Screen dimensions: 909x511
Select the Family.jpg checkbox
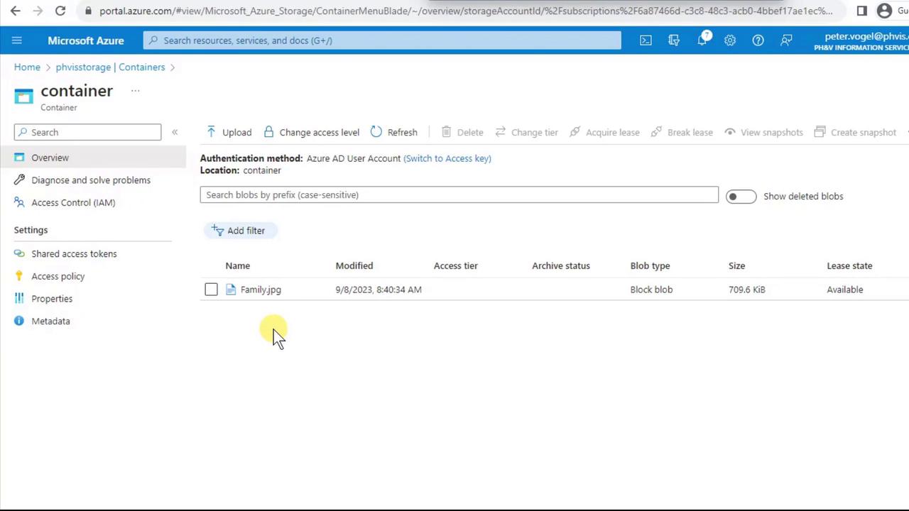tap(211, 290)
